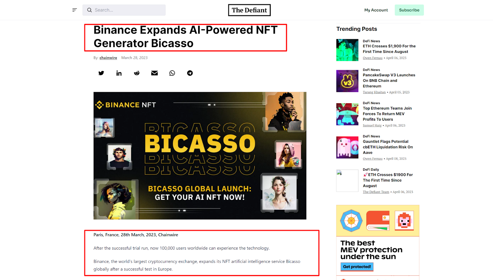Click the 'Paris, France, 28th March, 2023, Chainwire' line
The height and width of the screenshot is (280, 493).
(136, 235)
